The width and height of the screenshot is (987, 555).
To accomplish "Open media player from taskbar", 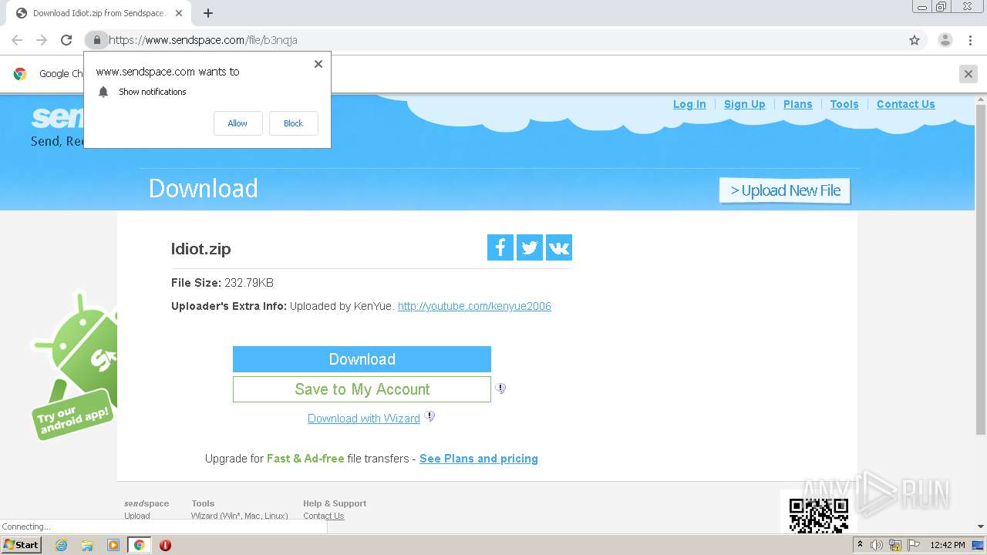I will [113, 545].
